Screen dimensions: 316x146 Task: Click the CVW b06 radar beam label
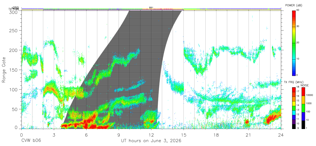pyautogui.click(x=31, y=141)
